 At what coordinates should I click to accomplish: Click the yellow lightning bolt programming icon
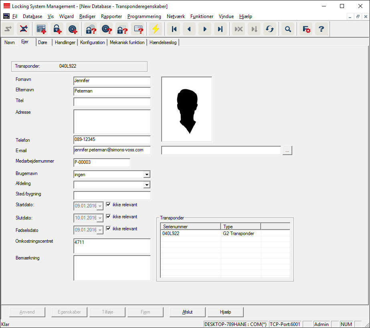pos(156,29)
